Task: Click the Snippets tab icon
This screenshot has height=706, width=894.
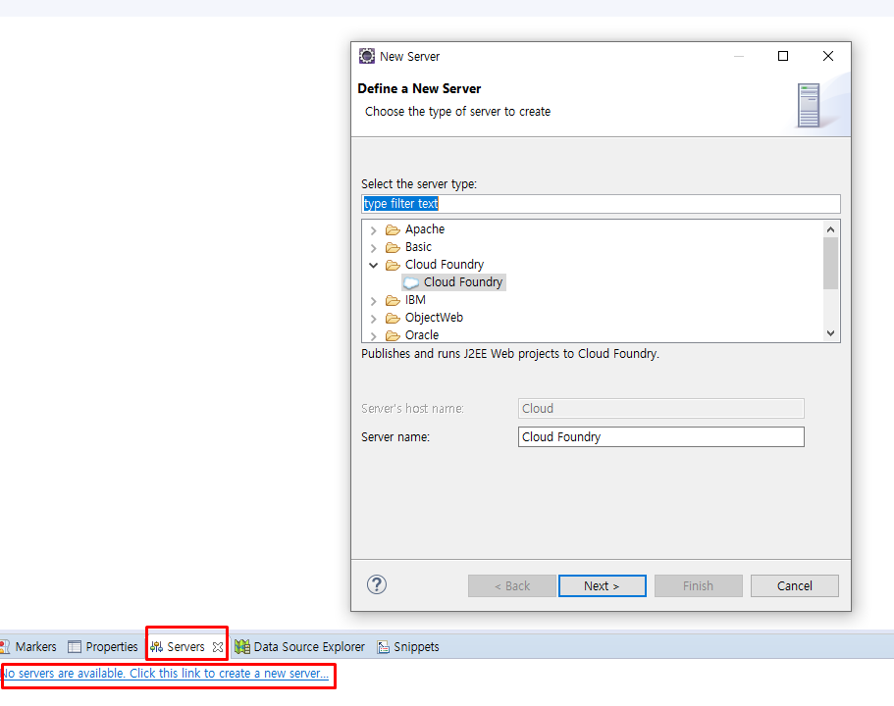Action: point(383,647)
